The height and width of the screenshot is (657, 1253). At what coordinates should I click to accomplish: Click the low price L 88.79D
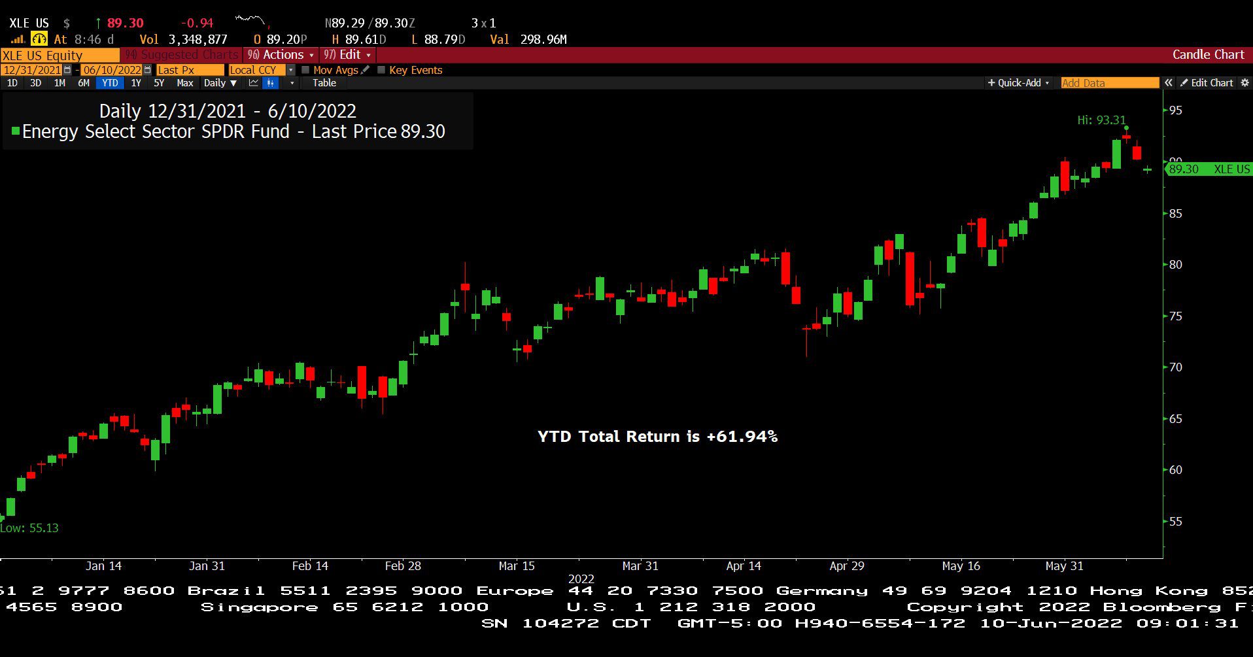tap(438, 40)
